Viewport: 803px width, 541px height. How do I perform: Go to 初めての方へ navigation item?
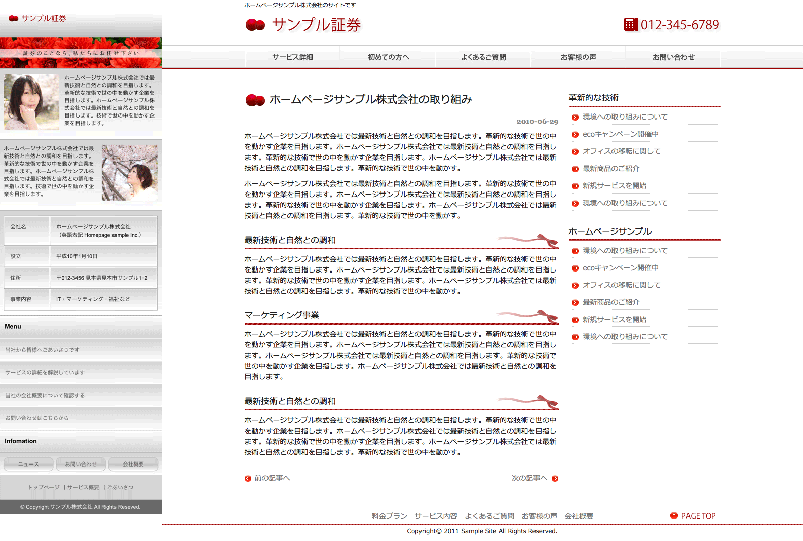pos(388,57)
